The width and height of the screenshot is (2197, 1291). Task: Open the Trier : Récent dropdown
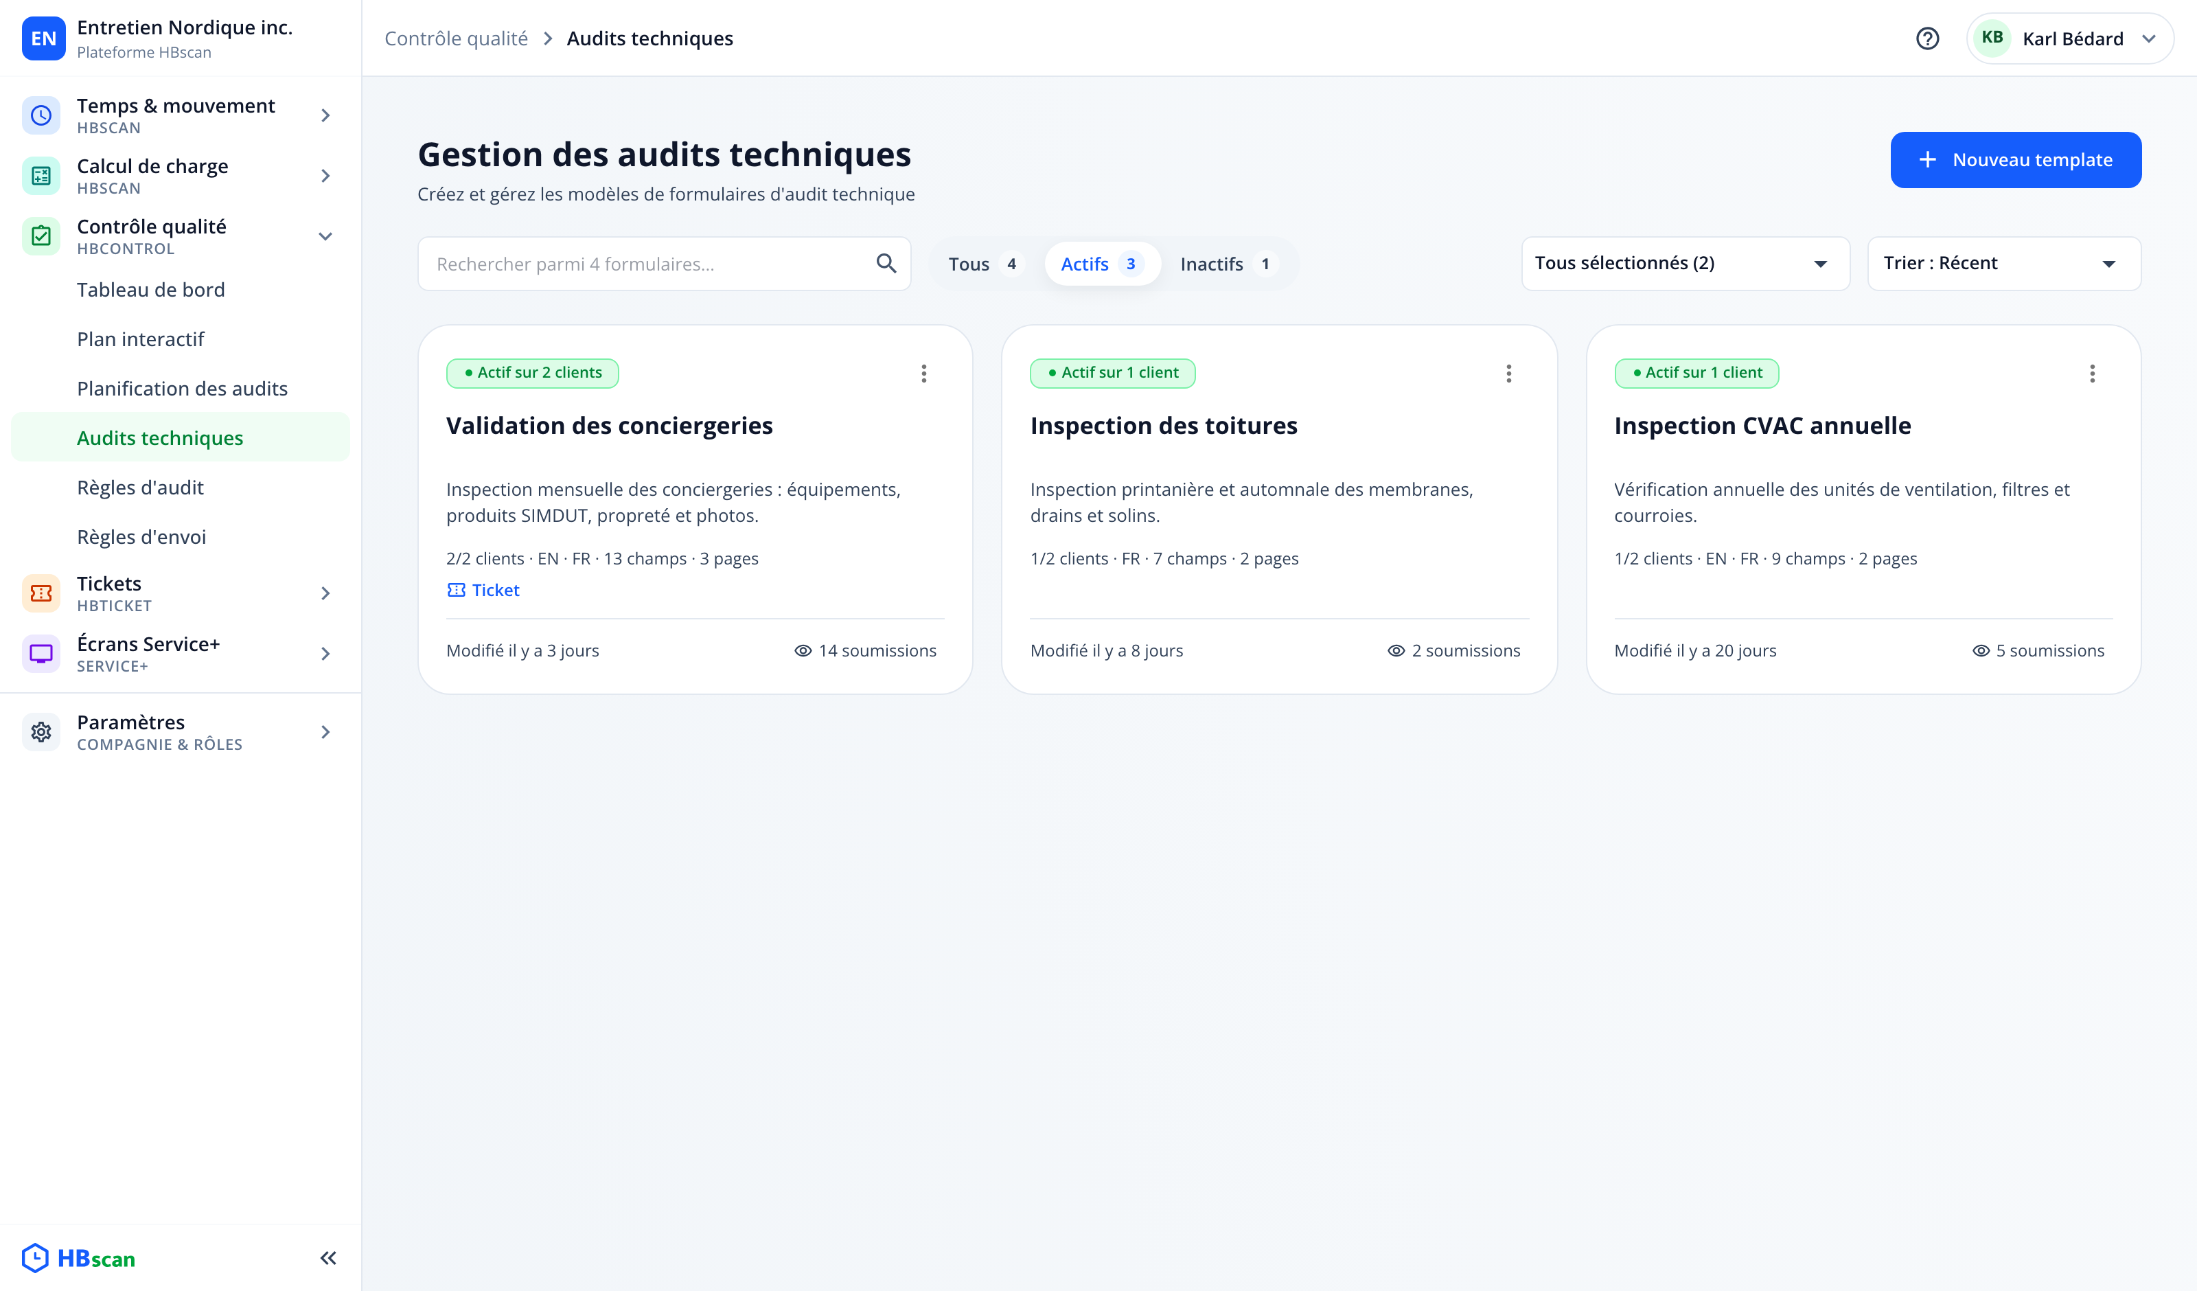coord(2003,264)
